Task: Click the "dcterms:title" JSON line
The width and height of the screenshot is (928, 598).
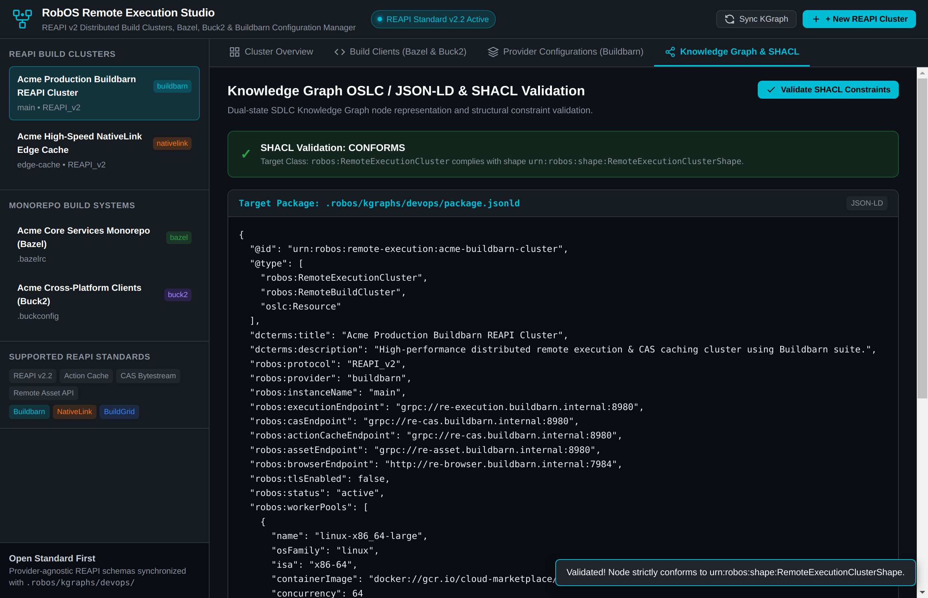Action: tap(408, 335)
